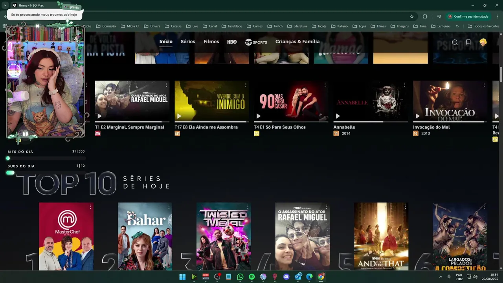Open Voicemeeter from the taskbar

[x=206, y=277]
